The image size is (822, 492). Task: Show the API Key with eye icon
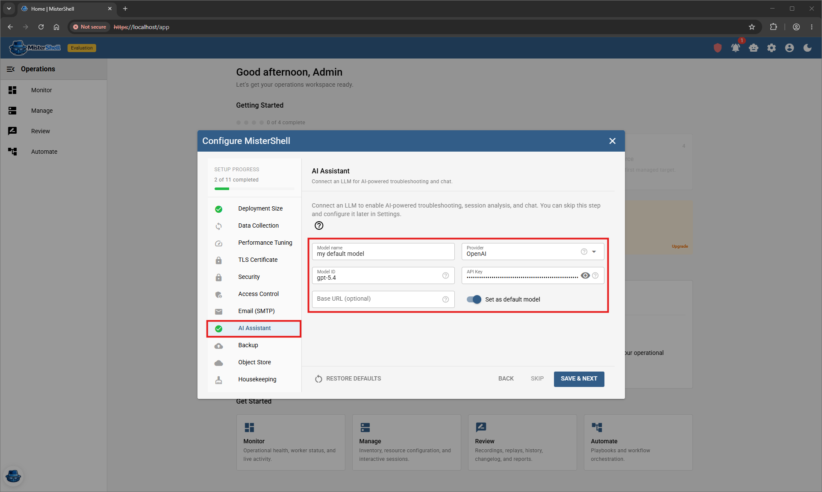[x=585, y=275]
